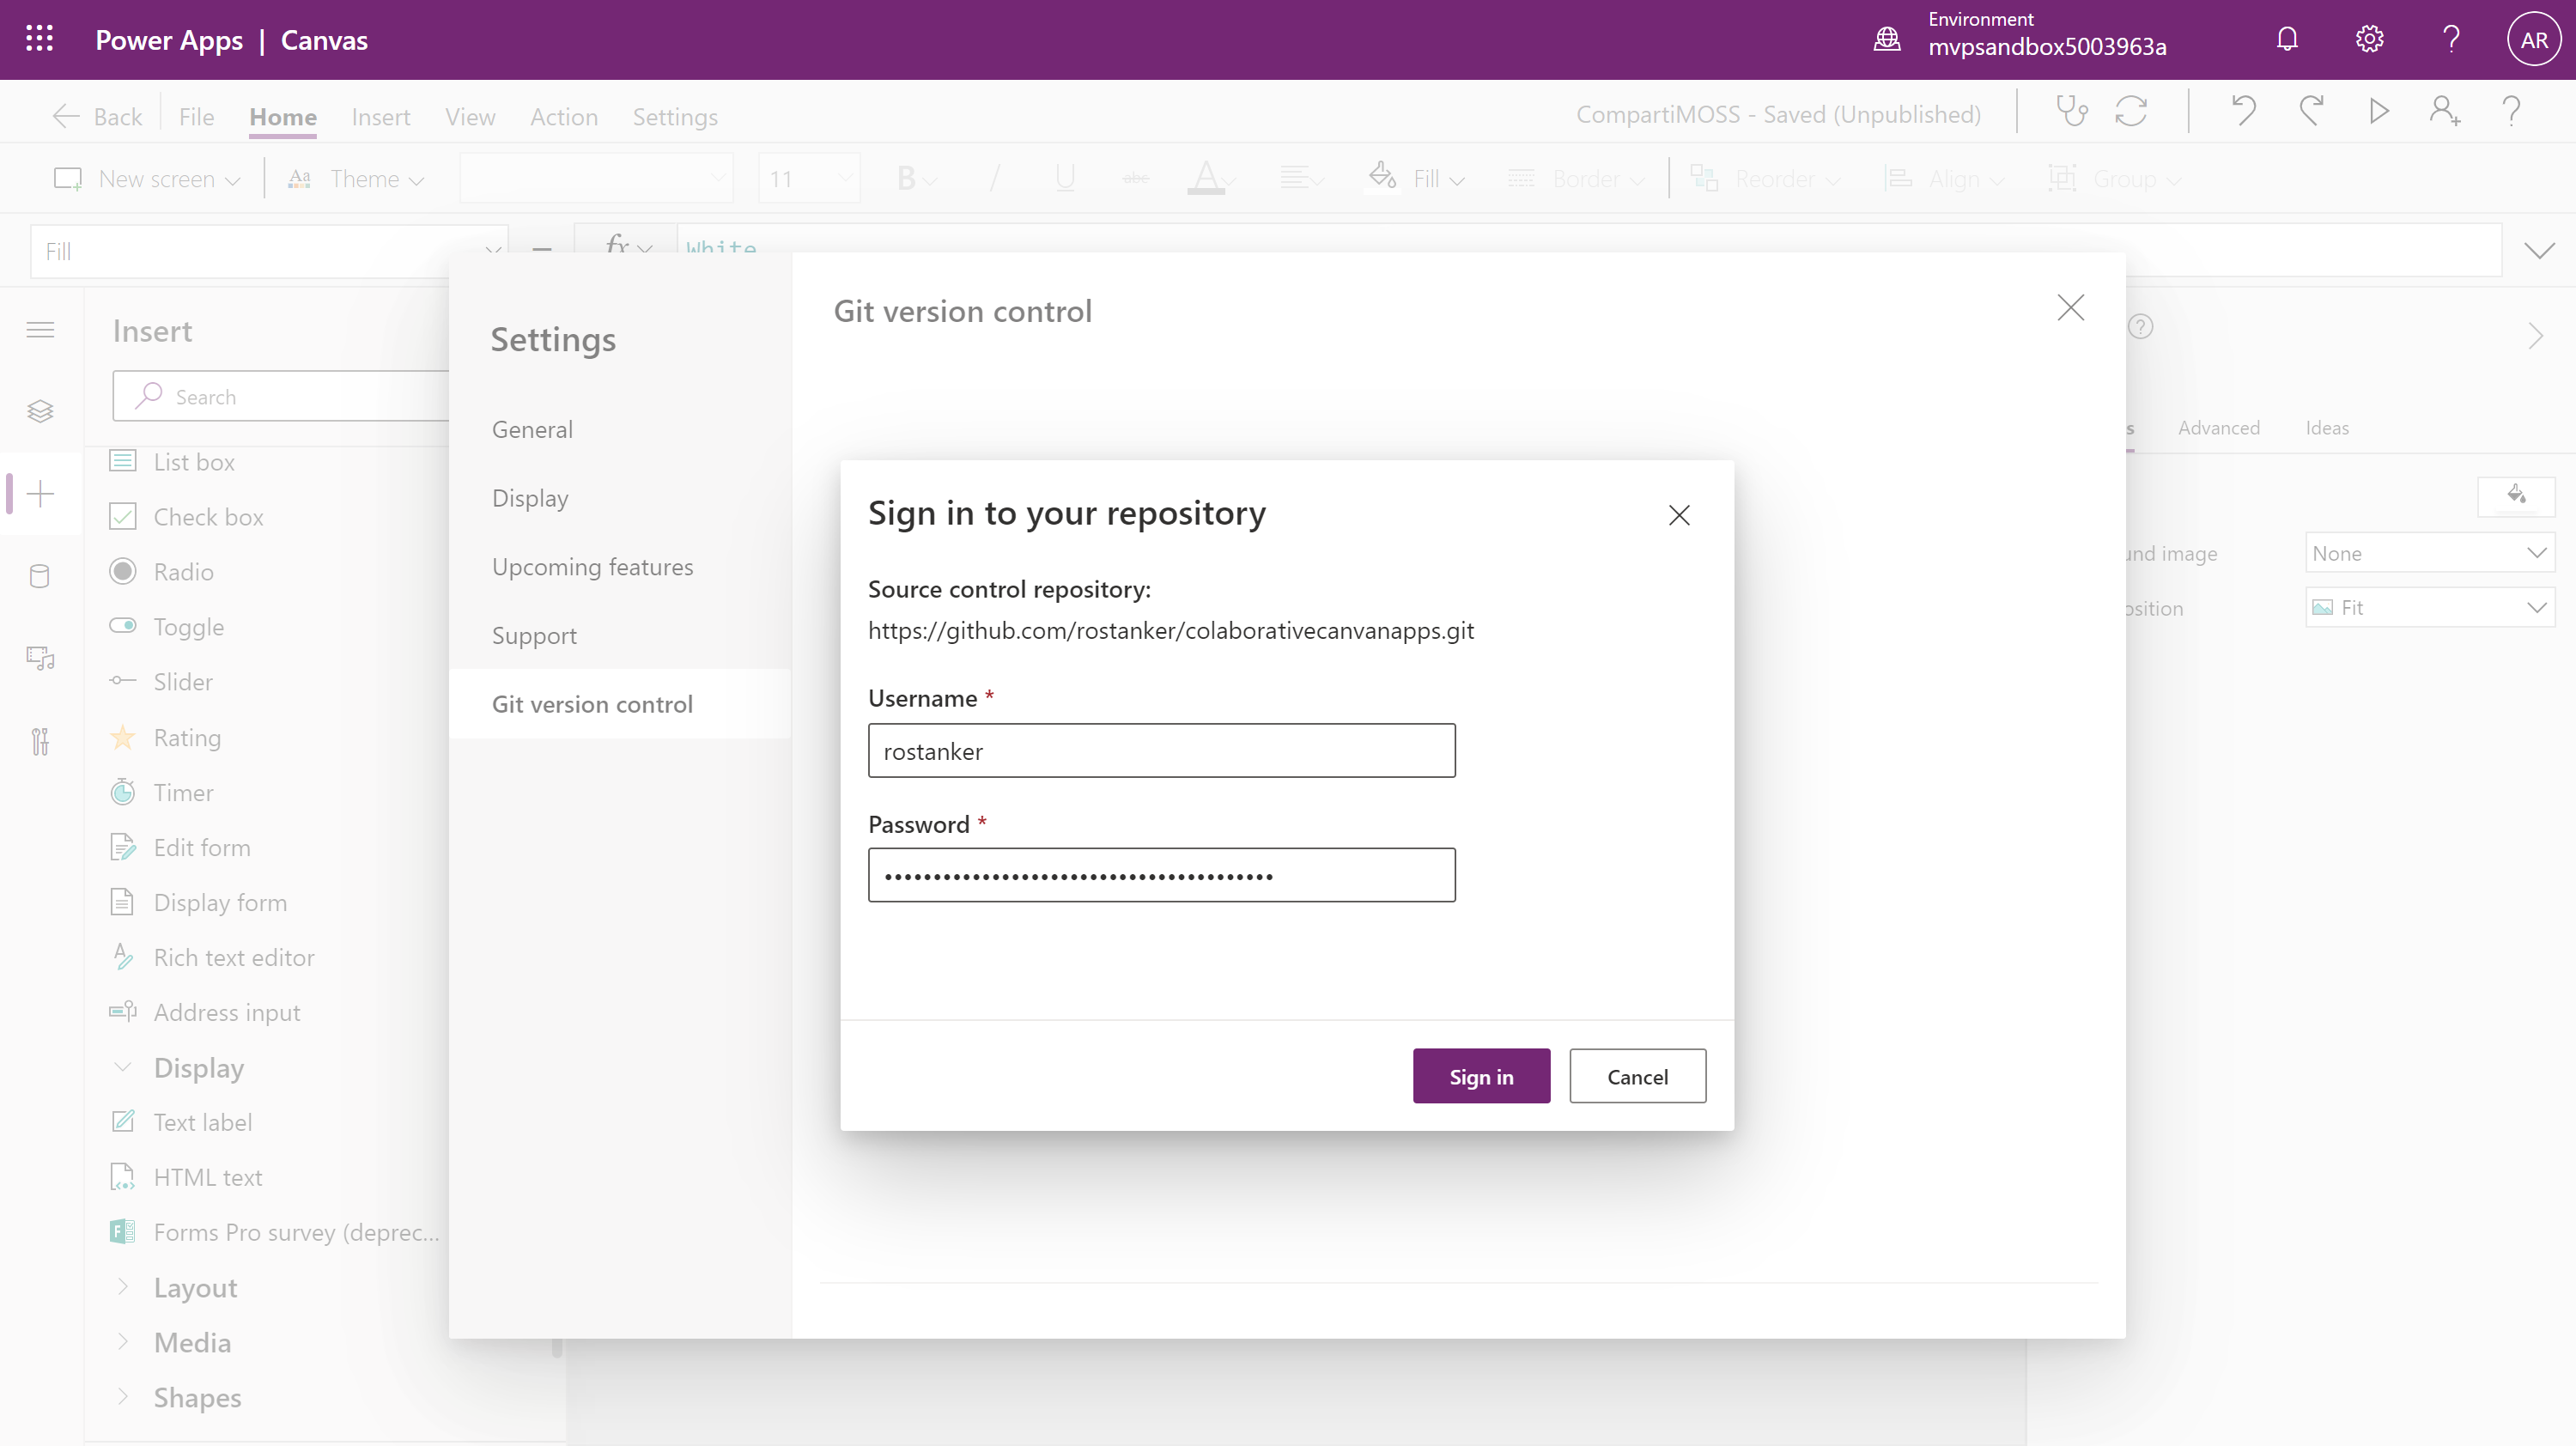The width and height of the screenshot is (2576, 1446).
Task: Select Upcoming features in Settings
Action: (620, 566)
